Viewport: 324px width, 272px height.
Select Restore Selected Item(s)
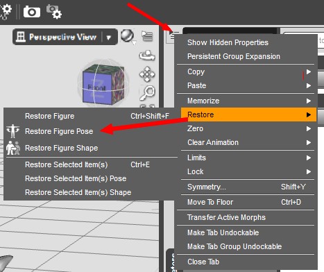click(x=92, y=164)
